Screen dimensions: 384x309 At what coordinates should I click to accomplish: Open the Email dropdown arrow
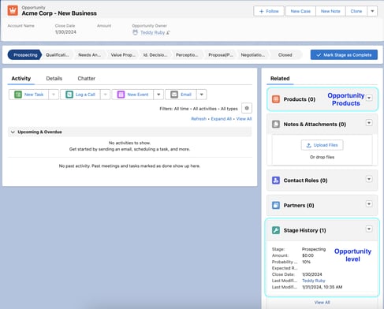[201, 95]
